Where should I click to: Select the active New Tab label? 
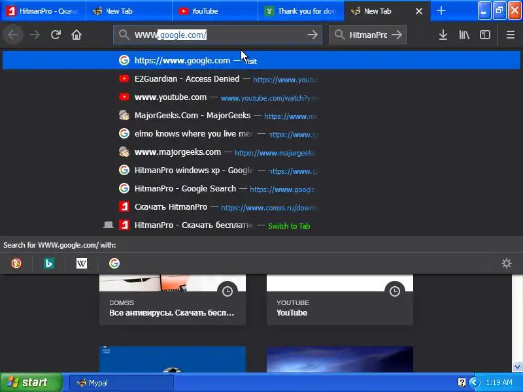click(x=378, y=11)
